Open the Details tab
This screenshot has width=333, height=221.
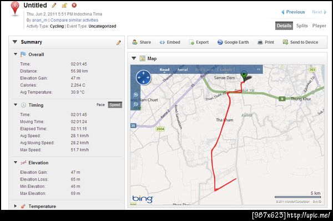pos(284,26)
